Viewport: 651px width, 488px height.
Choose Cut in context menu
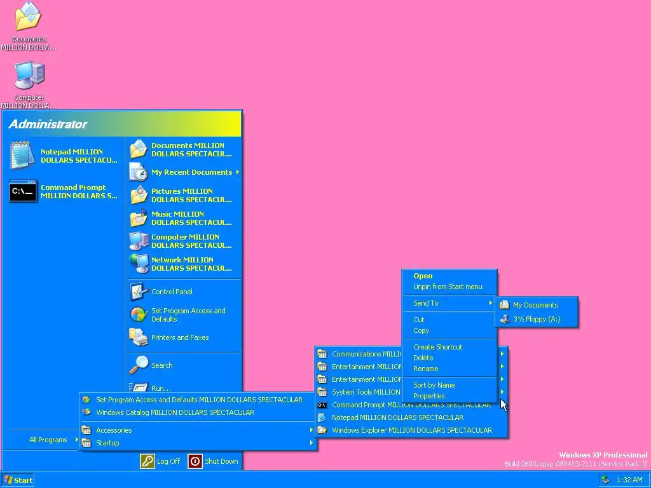tap(418, 320)
